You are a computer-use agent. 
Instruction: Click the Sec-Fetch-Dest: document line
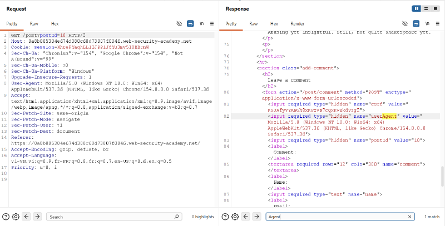coord(46,132)
